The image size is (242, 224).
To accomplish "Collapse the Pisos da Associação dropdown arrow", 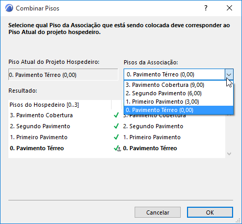I will tap(229, 75).
